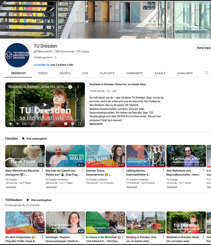This screenshot has height=245, width=211.
Task: Search the channel with magnifier icon
Action: pyautogui.click(x=206, y=73)
